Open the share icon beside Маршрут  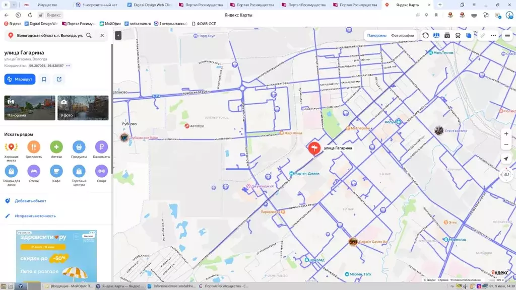59,79
